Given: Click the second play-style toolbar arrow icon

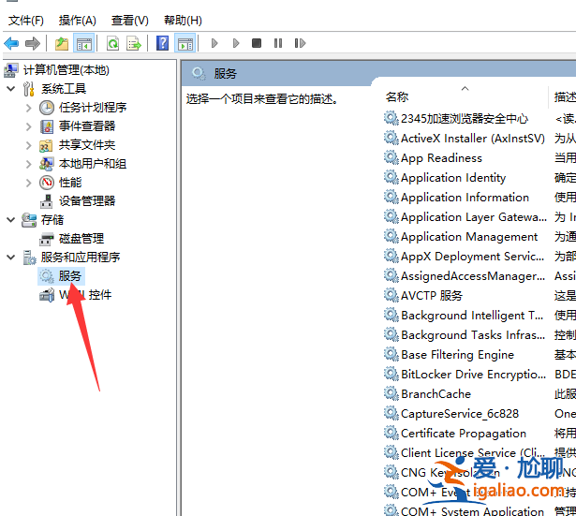Looking at the screenshot, I should coord(236,43).
